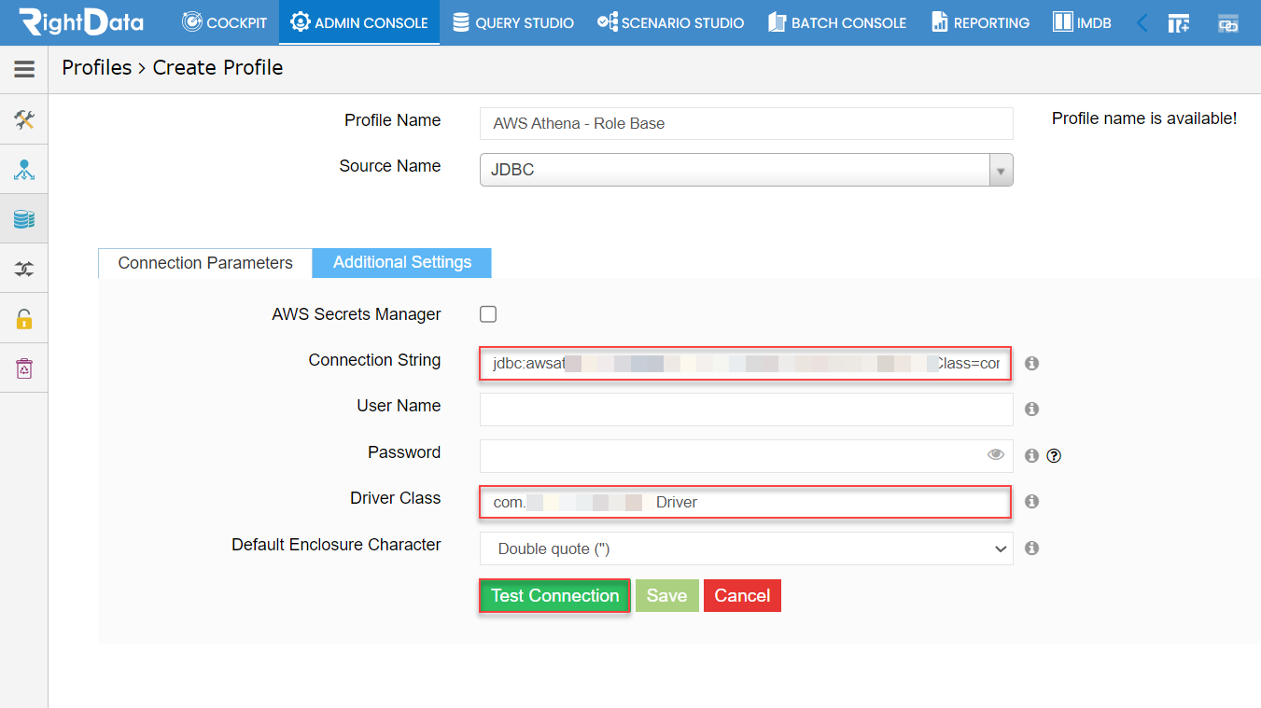
Task: Click info icon next to Connection String
Action: point(1031,363)
